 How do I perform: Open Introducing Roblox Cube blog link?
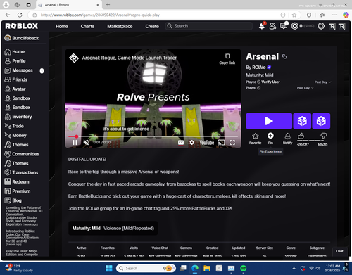pos(22,236)
